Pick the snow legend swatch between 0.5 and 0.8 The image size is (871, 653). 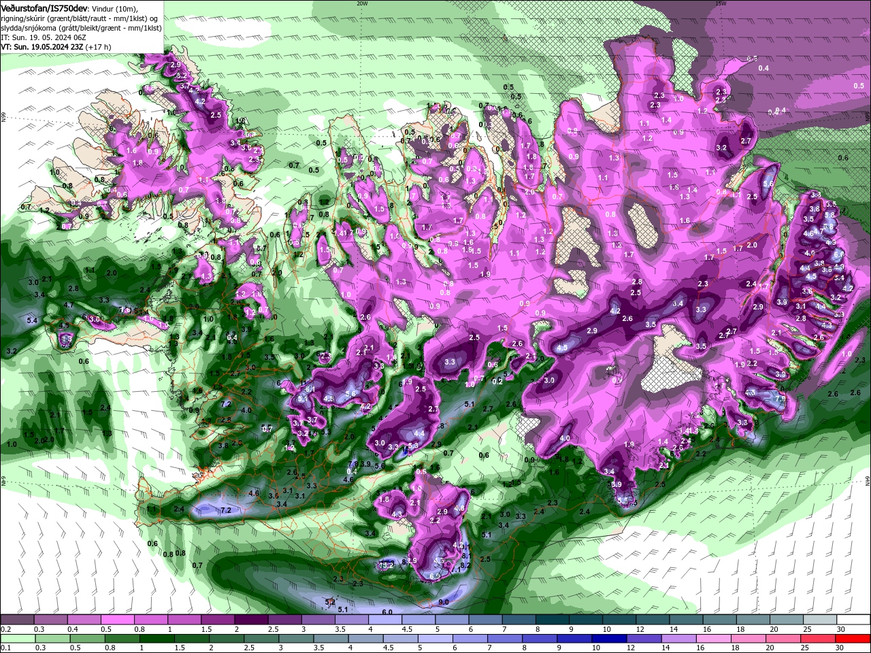click(117, 620)
